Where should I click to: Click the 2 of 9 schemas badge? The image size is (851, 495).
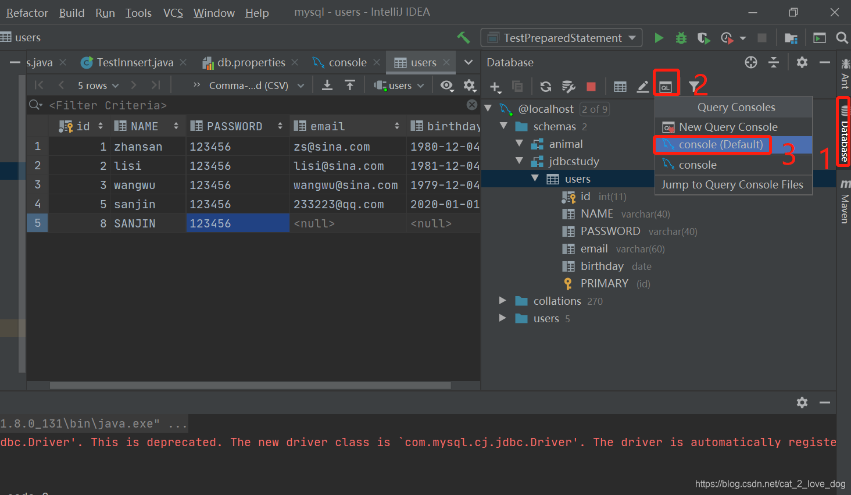(x=594, y=109)
